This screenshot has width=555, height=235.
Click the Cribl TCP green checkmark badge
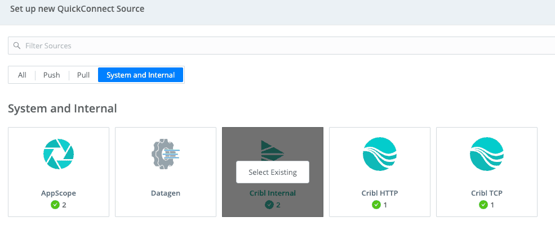(x=483, y=205)
